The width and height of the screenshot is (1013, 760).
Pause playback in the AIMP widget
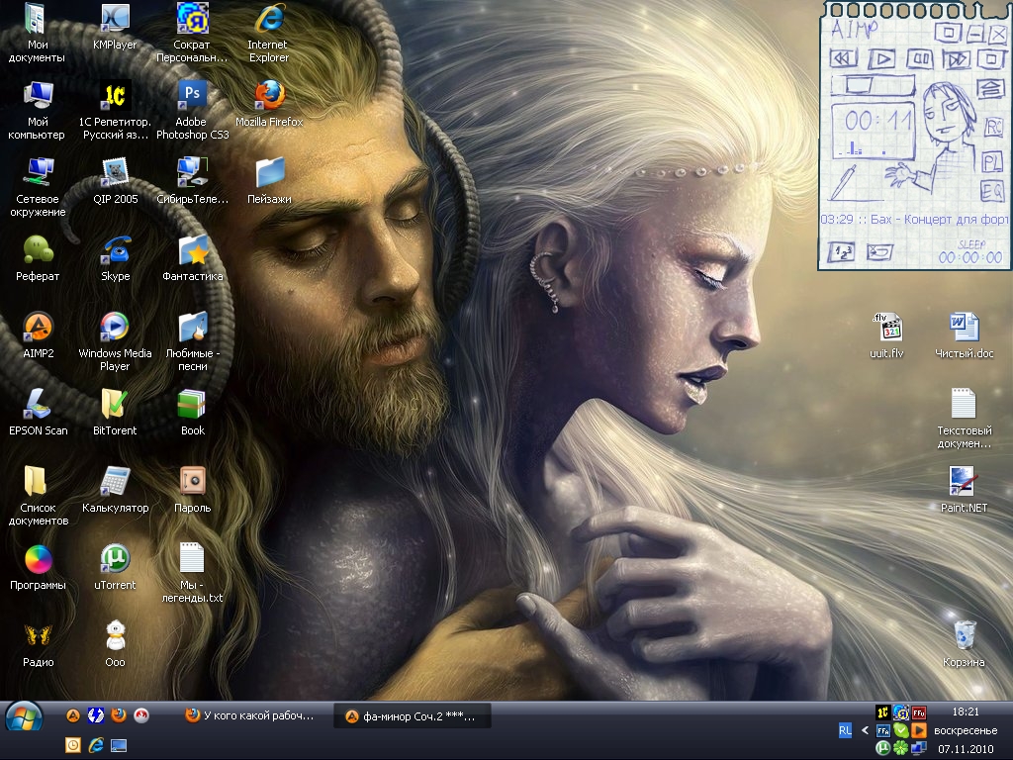tap(919, 59)
